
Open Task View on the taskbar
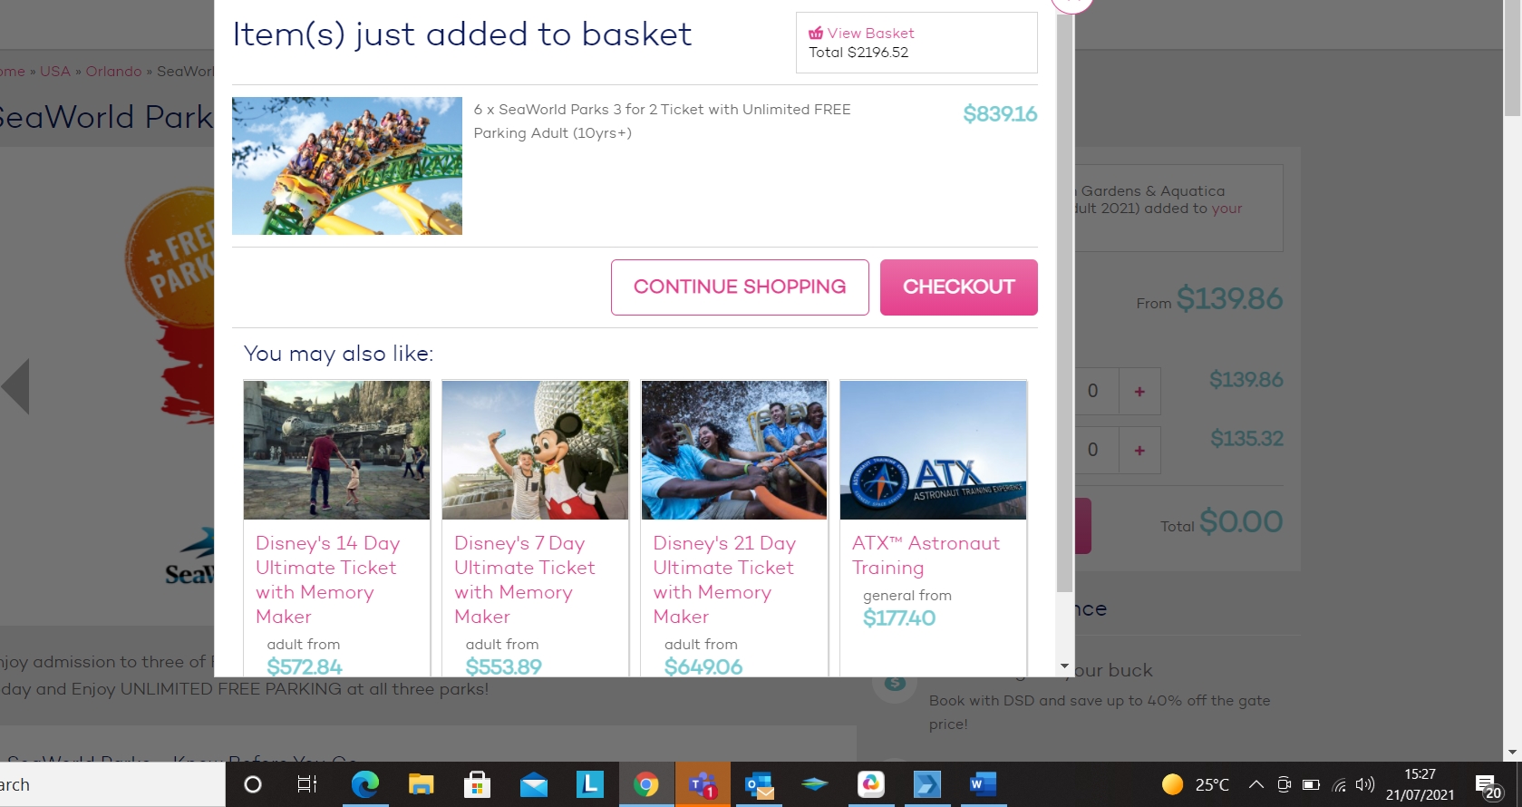(x=307, y=784)
